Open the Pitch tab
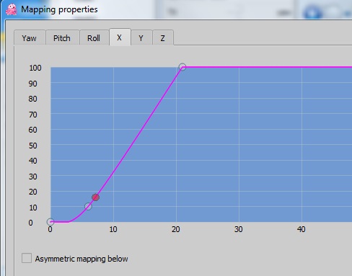Viewport: 352px width, 276px height. (x=62, y=38)
